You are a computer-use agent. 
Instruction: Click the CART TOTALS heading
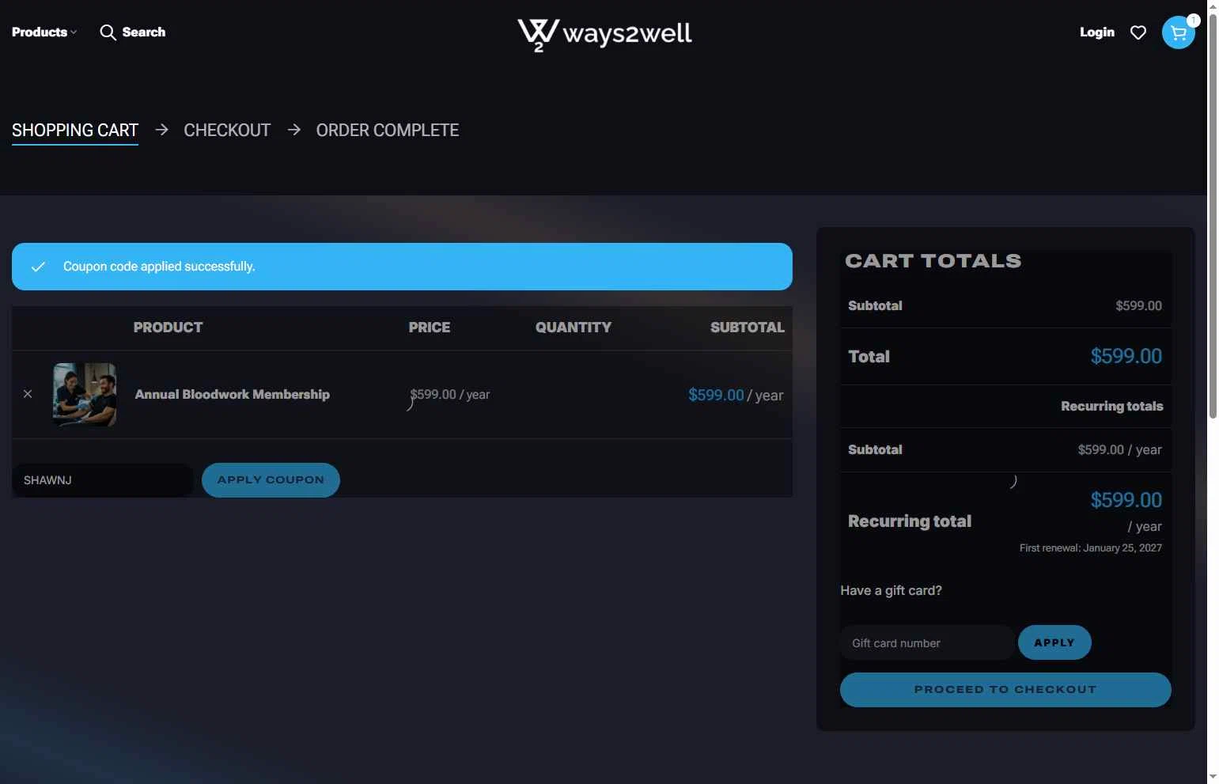coord(933,261)
